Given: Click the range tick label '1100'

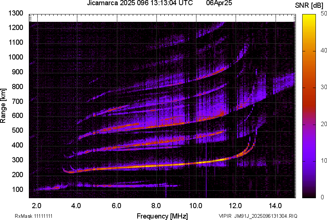Looking at the screenshot, I should [x=16, y=42].
